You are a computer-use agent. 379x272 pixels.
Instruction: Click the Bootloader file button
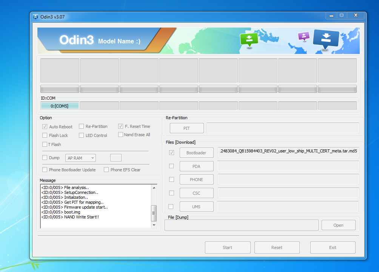(x=196, y=153)
